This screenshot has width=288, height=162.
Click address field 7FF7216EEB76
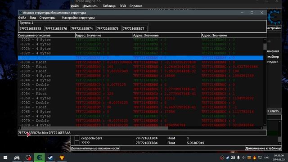(x=57, y=29)
